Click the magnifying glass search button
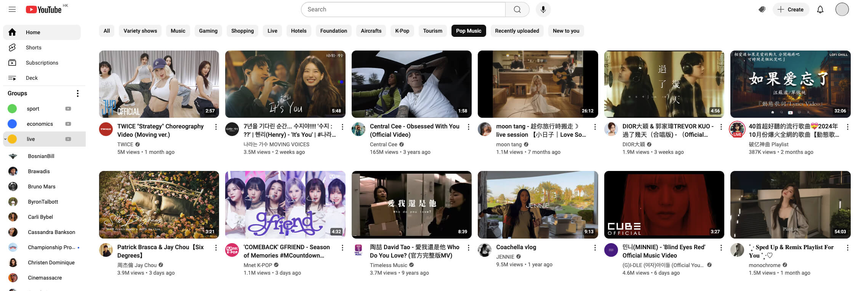Viewport: 858px width, 291px height. 517,9
